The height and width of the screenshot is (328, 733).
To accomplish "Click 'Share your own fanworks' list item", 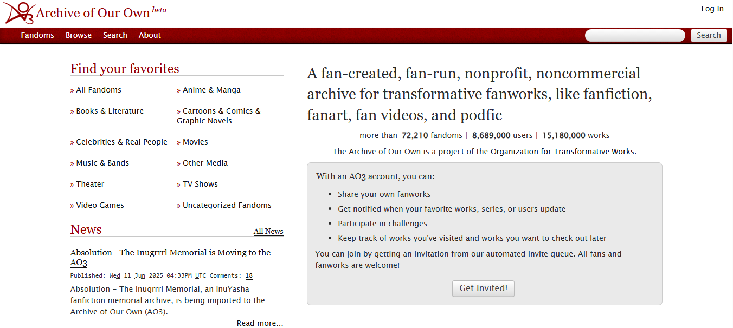I will (x=384, y=194).
